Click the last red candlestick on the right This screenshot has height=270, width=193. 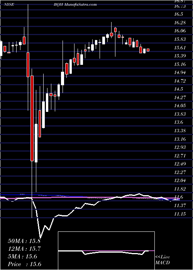[148, 50]
